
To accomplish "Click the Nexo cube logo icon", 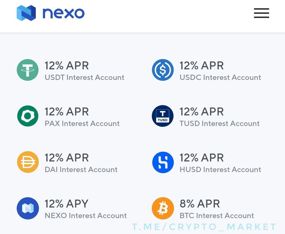I will click(x=26, y=13).
